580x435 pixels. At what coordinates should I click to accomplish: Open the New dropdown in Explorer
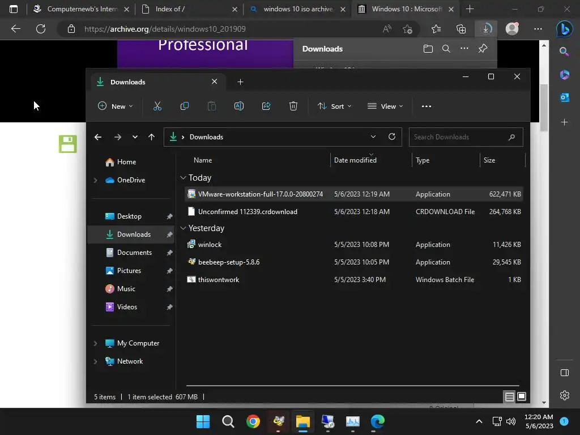pos(115,106)
